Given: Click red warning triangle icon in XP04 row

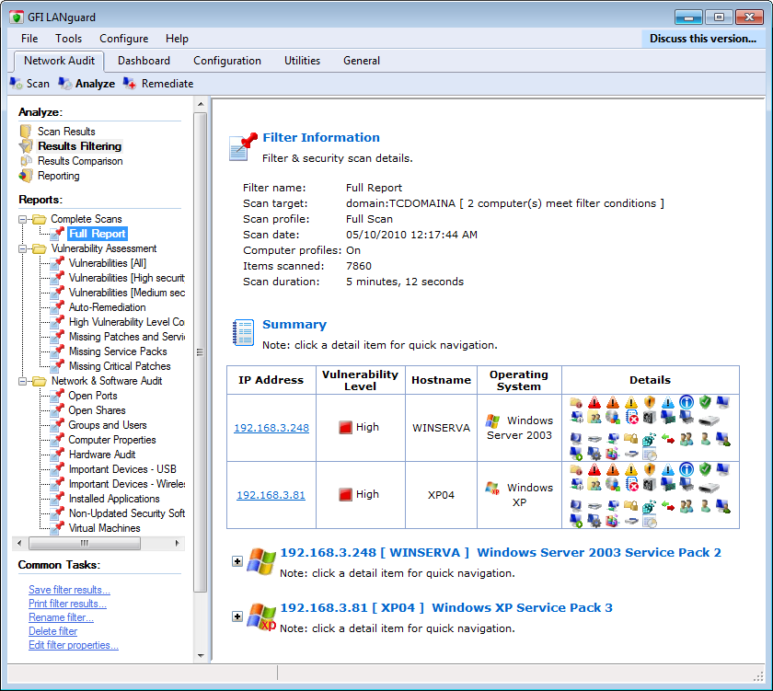Looking at the screenshot, I should coord(594,469).
